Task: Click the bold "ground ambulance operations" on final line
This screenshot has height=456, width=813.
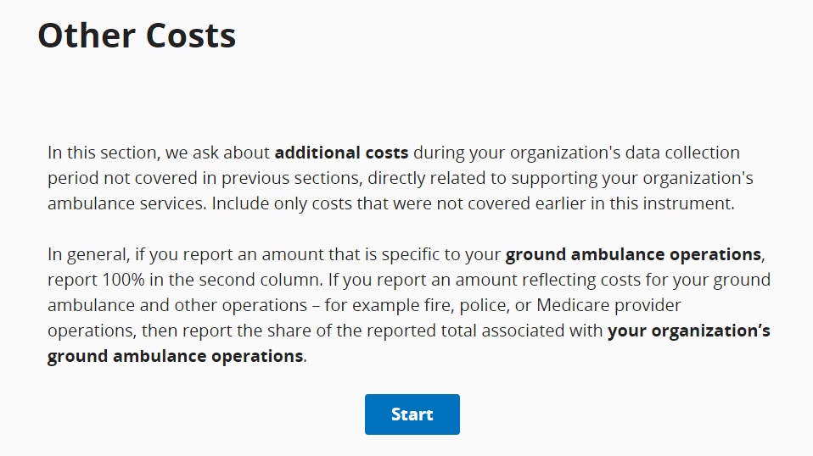Action: [175, 357]
